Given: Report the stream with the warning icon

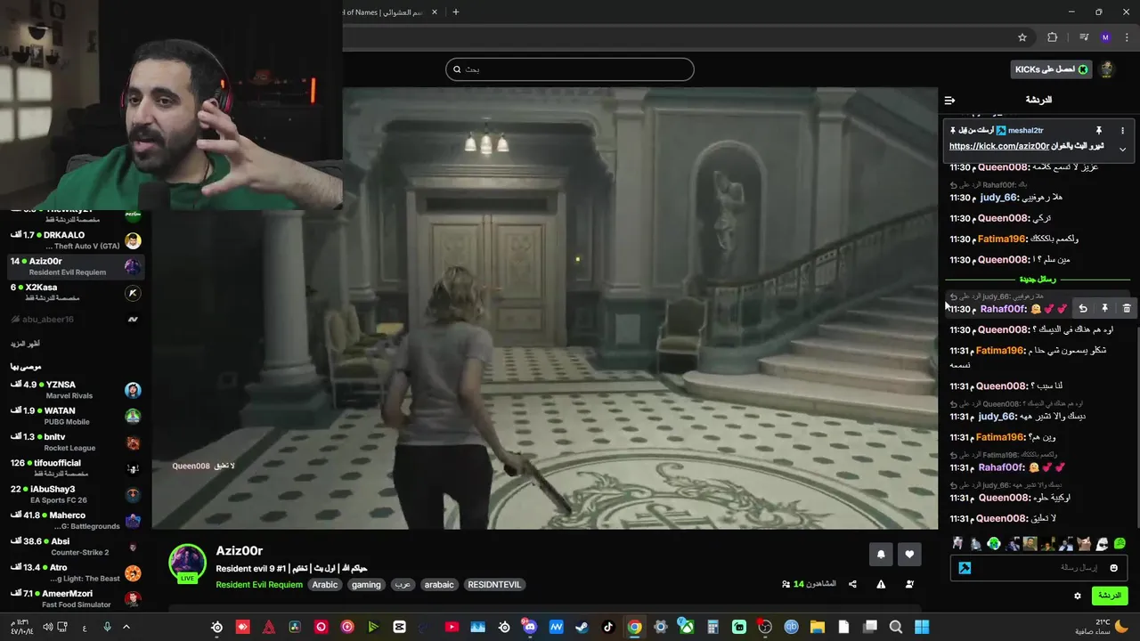Looking at the screenshot, I should pyautogui.click(x=881, y=584).
